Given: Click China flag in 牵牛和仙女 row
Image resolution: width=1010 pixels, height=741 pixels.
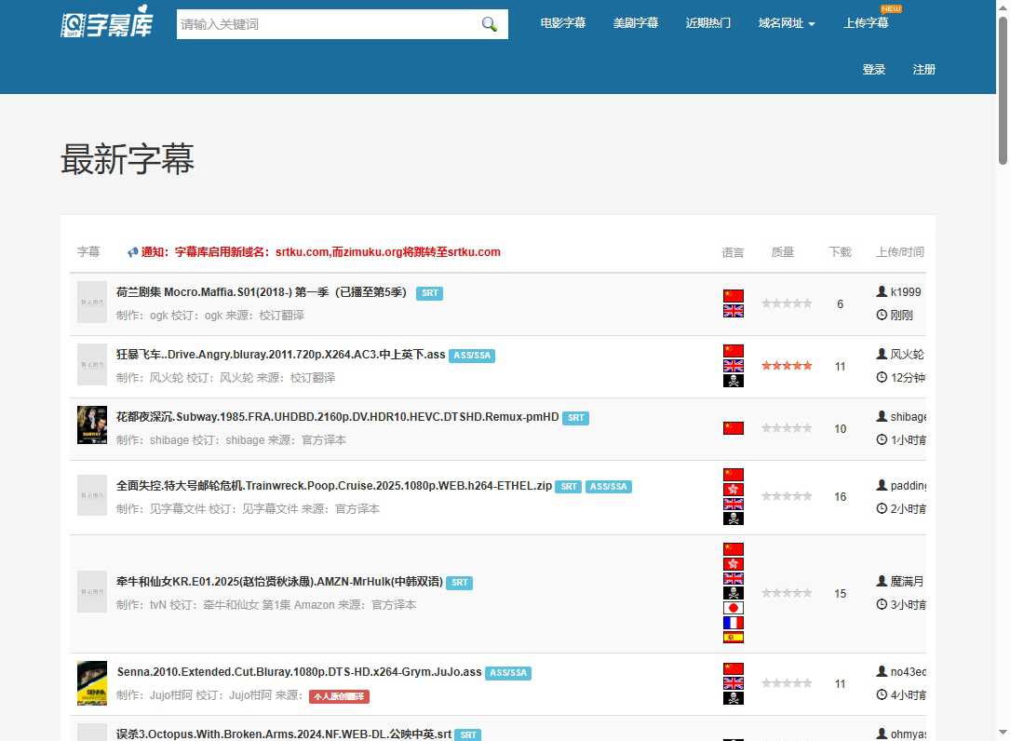Looking at the screenshot, I should [x=733, y=549].
